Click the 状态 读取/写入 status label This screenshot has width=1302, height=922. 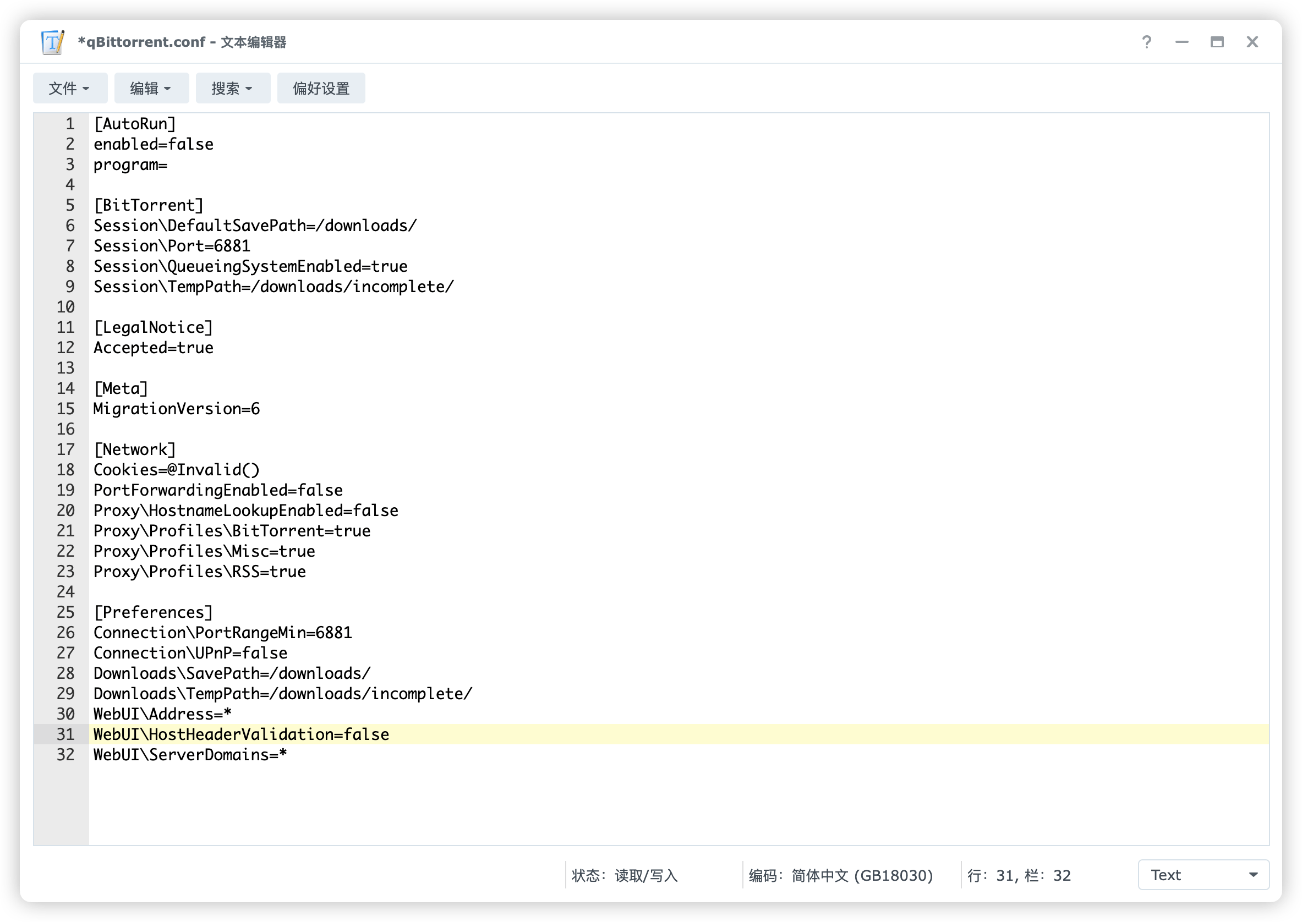tap(625, 875)
